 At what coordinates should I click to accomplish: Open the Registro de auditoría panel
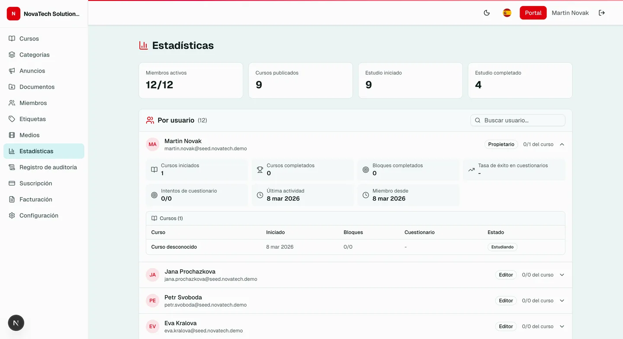click(47, 167)
